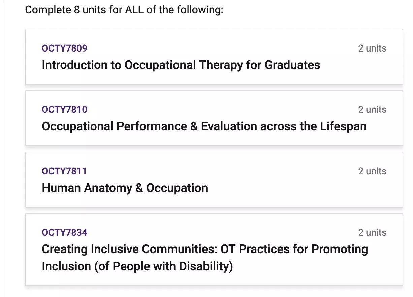
Task: Select the Creating Inclusive Communities title line
Action: click(204, 249)
